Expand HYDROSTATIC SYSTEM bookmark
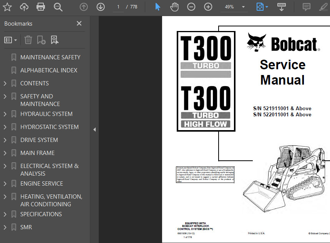This screenshot has height=243, width=330. coord(5,127)
